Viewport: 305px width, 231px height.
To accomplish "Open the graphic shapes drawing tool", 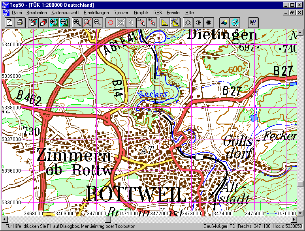I will (x=224, y=23).
